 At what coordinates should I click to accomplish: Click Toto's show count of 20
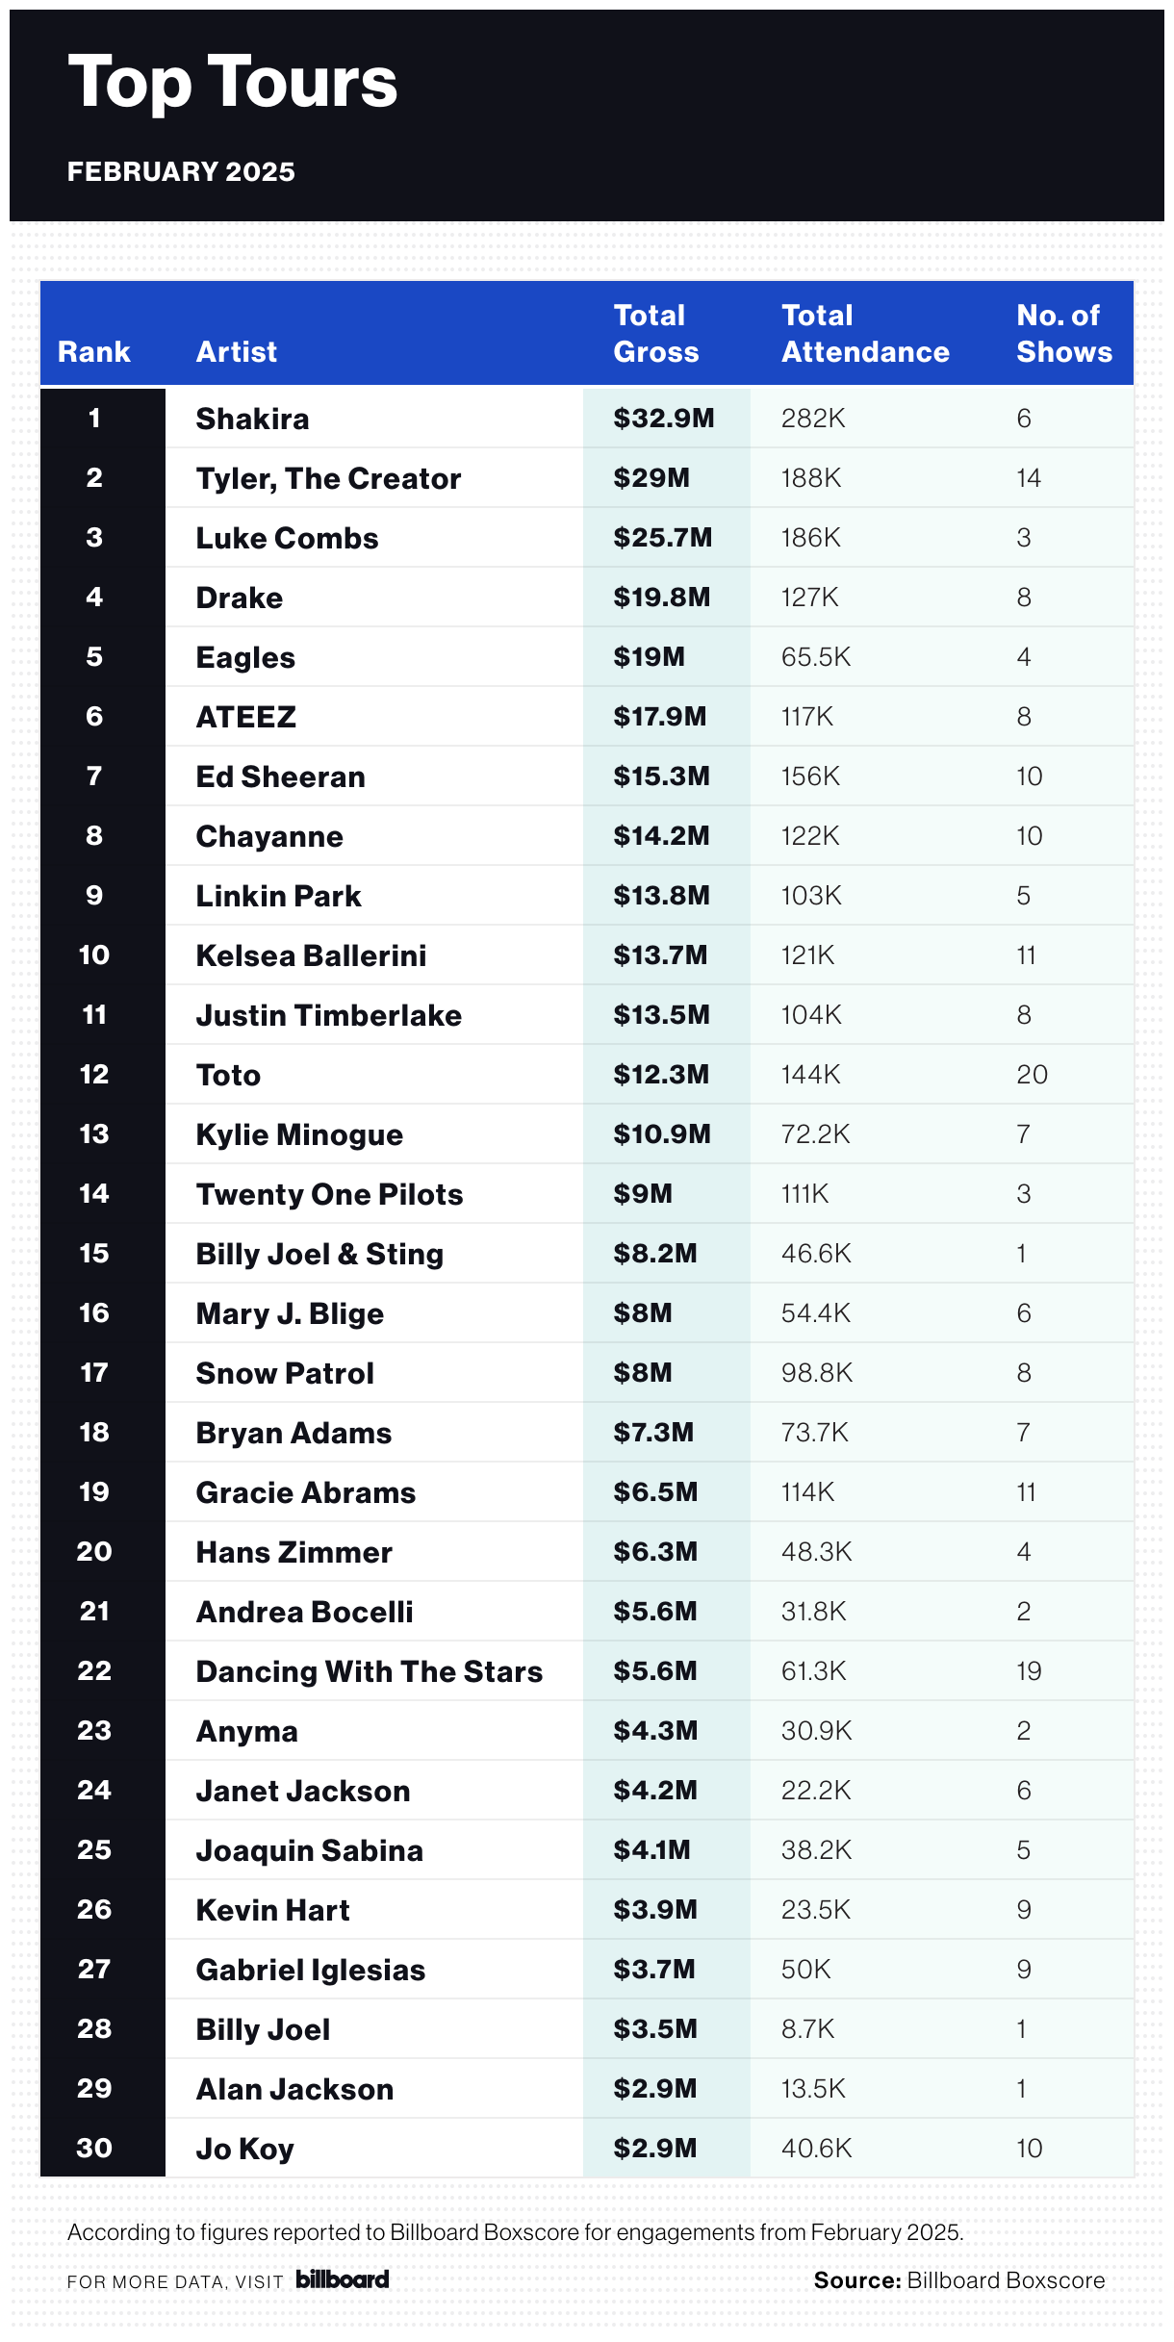[1033, 1075]
